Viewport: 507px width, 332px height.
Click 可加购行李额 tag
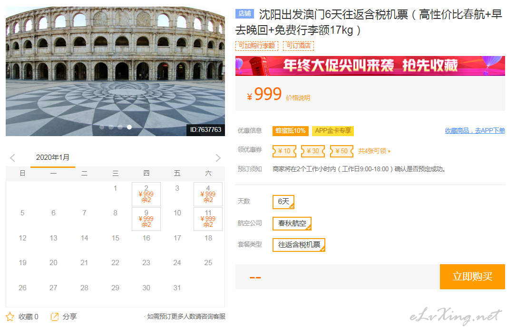(257, 46)
